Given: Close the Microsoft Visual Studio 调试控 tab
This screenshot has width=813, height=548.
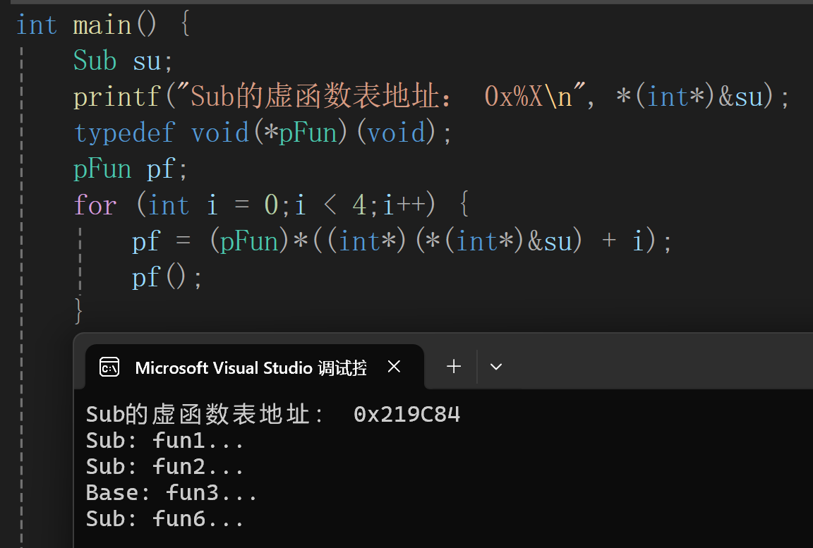Looking at the screenshot, I should 394,366.
